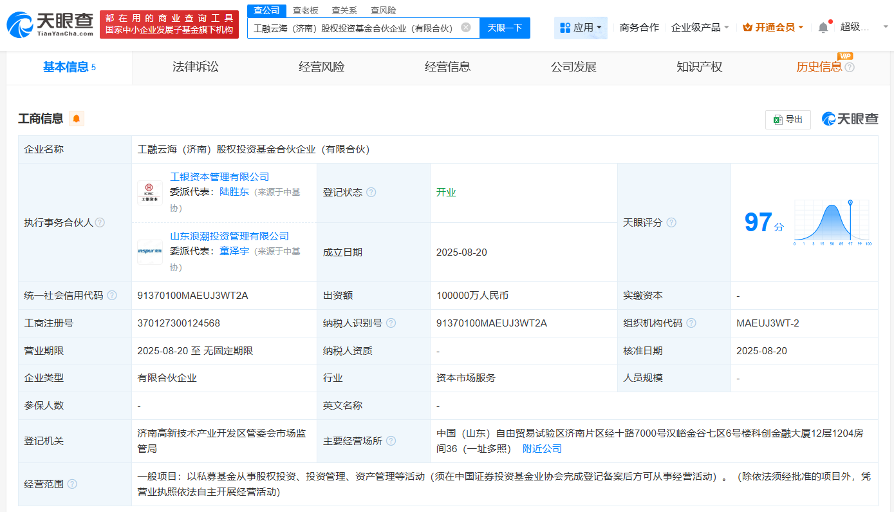Viewport: 894px width, 512px height.
Task: Clear the search box using the × icon
Action: click(x=466, y=28)
